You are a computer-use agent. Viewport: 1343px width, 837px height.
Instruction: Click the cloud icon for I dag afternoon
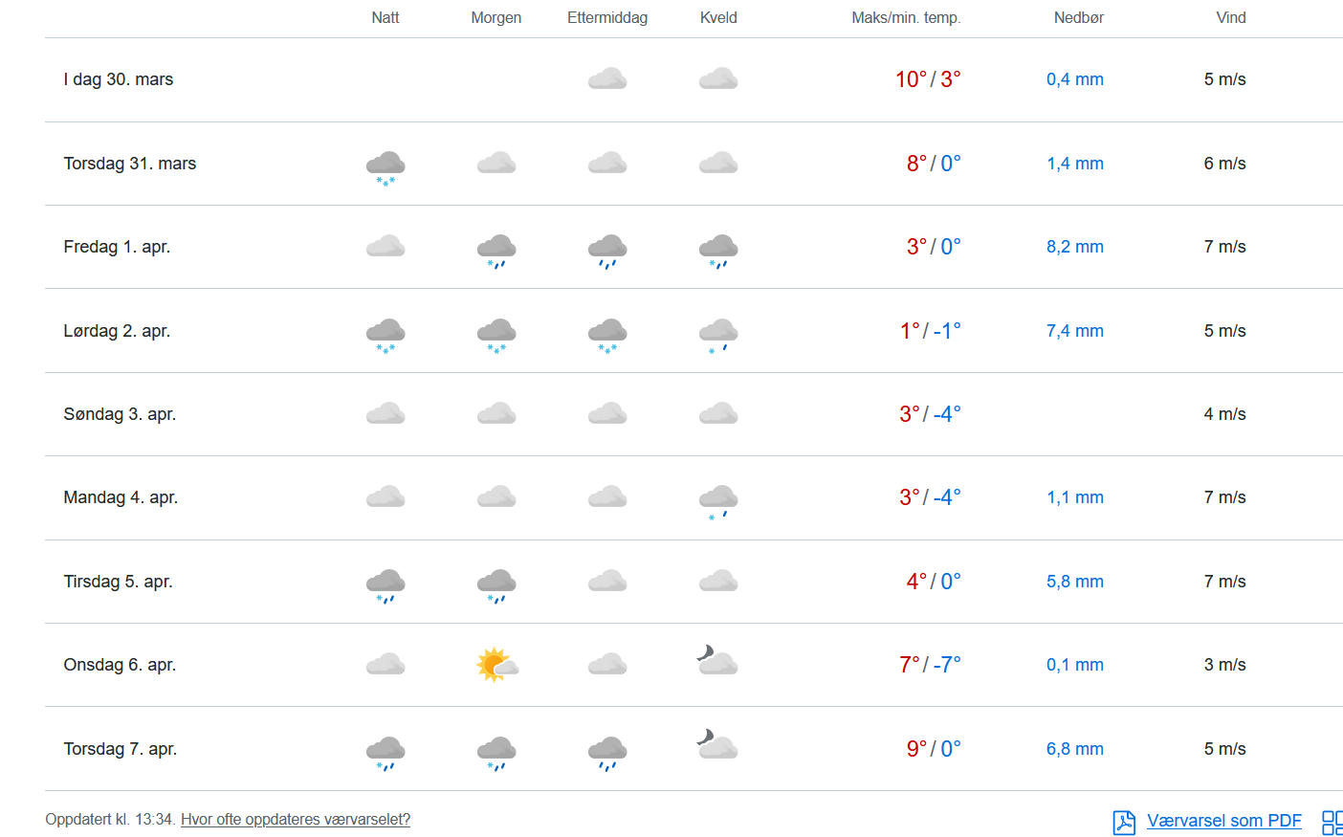tap(607, 78)
